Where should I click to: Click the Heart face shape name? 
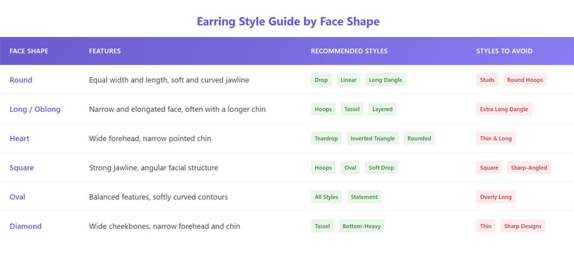click(x=20, y=138)
